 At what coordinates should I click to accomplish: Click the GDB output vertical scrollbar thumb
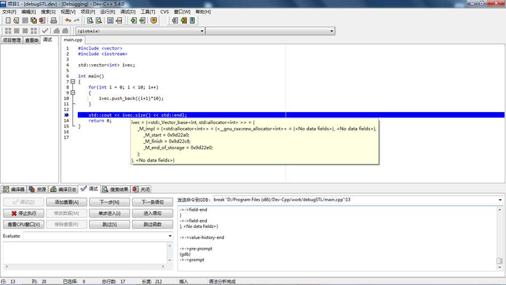click(x=500, y=261)
